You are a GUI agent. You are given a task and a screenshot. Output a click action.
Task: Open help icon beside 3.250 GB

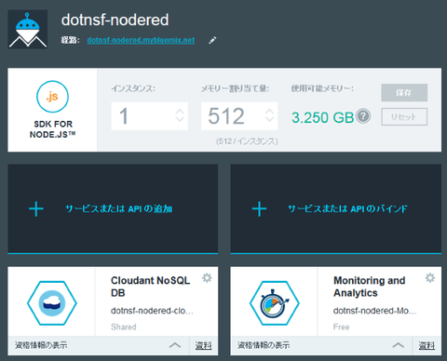coord(363,116)
